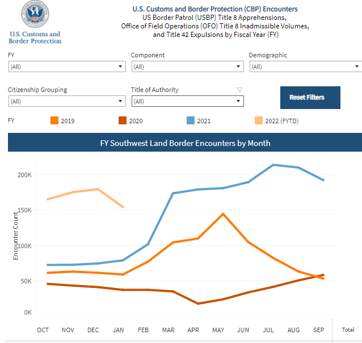
Task: Click the Reset Filters button
Action: 310,98
